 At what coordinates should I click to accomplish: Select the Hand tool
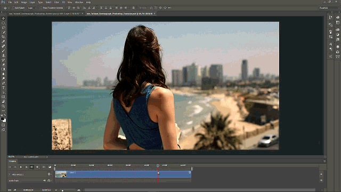(3, 102)
